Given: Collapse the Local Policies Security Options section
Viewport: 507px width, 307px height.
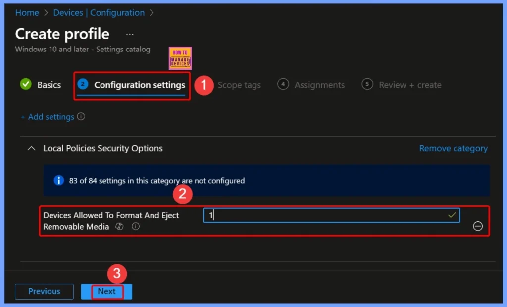Looking at the screenshot, I should pos(32,148).
